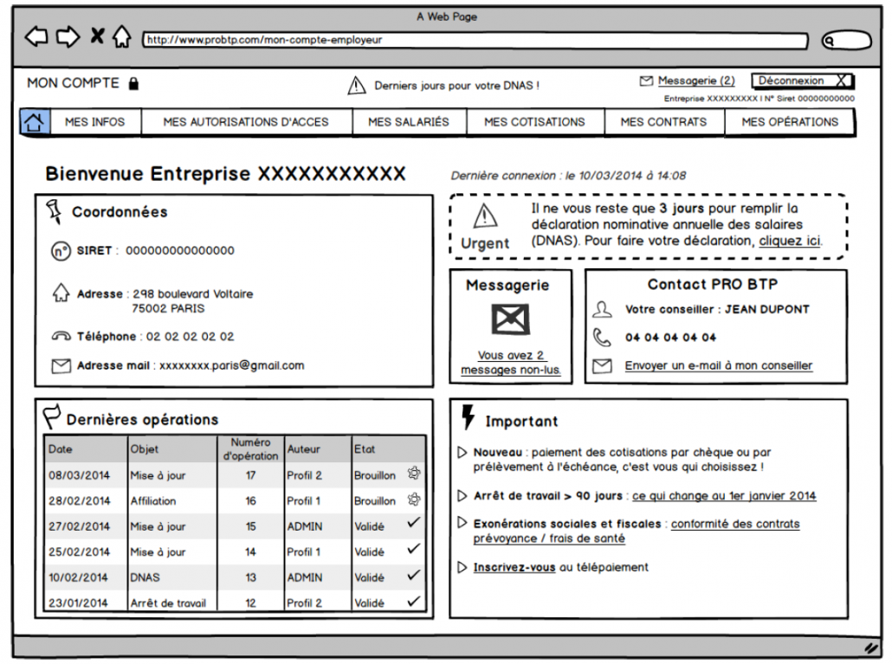Go to the blue home tab icon
Screen dimensions: 892x664
point(35,122)
